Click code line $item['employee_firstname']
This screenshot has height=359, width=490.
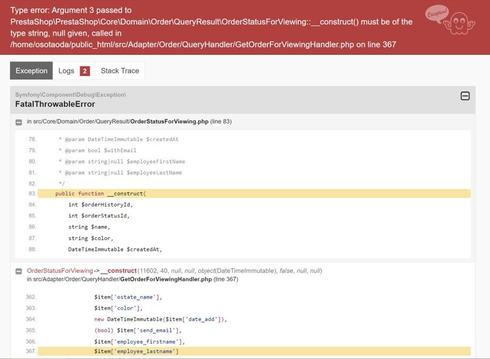140,341
